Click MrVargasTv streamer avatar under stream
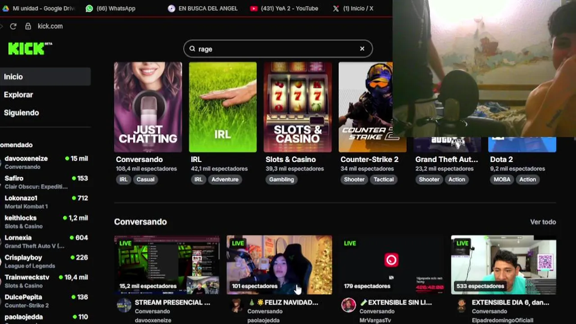576x324 pixels. [x=348, y=305]
